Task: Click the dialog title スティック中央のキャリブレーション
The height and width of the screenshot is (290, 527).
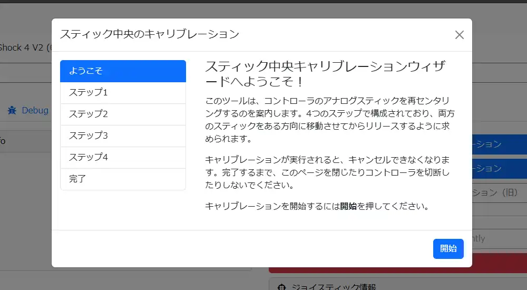Action: [x=150, y=34]
